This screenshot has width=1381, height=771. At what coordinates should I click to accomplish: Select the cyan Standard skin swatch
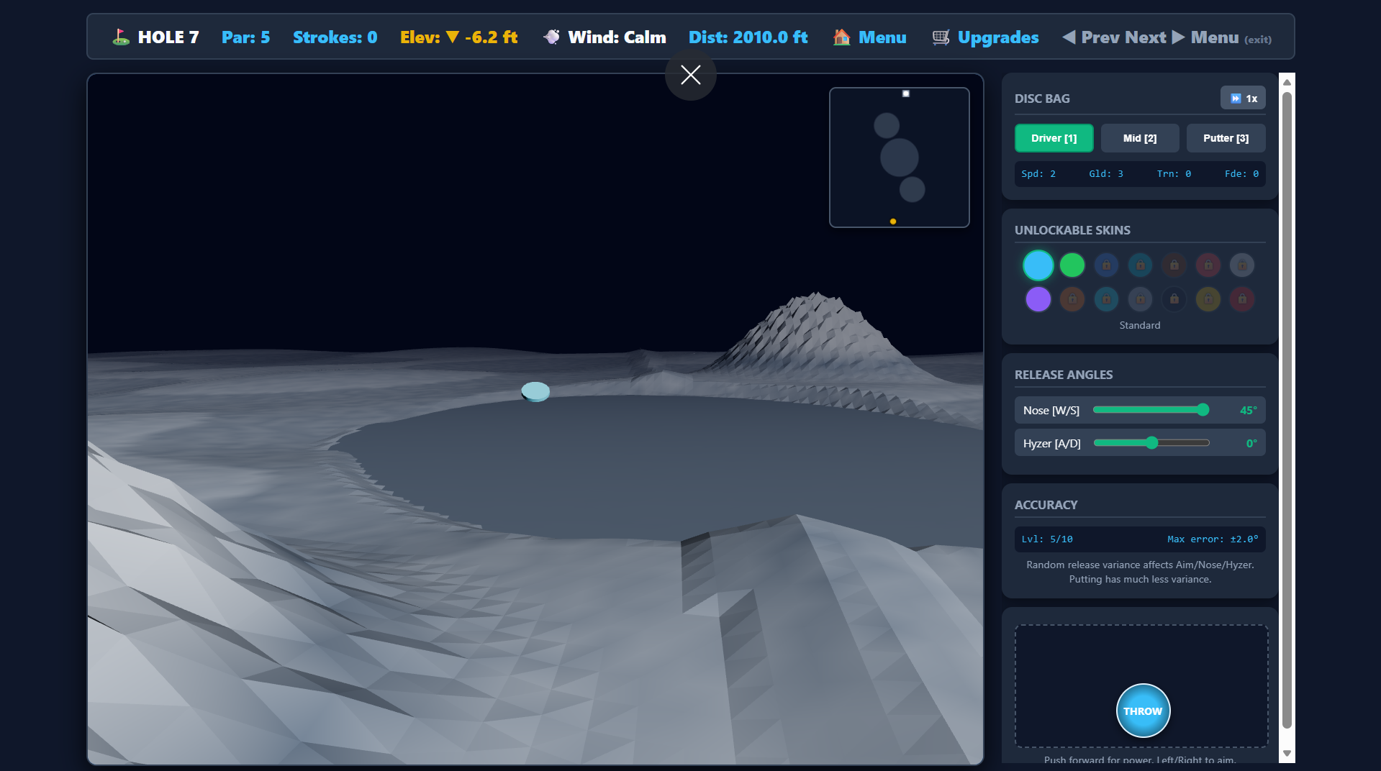click(1038, 265)
